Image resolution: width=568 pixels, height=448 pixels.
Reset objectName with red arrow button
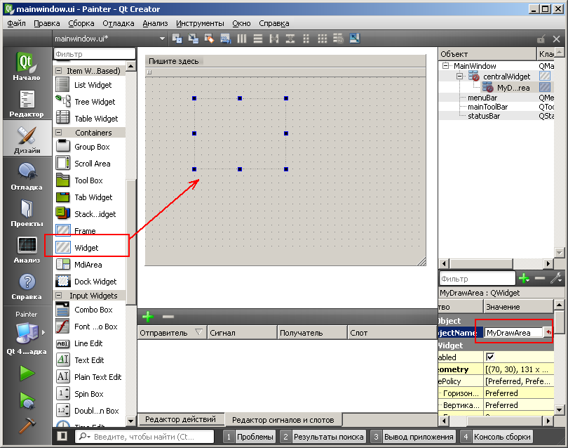(548, 333)
